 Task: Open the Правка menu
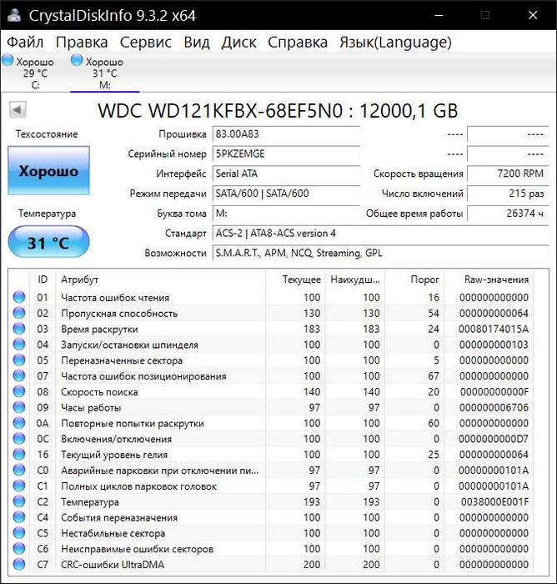pyautogui.click(x=82, y=42)
